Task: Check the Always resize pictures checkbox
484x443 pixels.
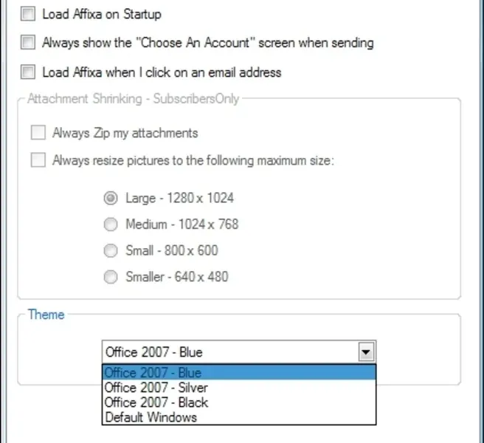Action: tap(38, 159)
